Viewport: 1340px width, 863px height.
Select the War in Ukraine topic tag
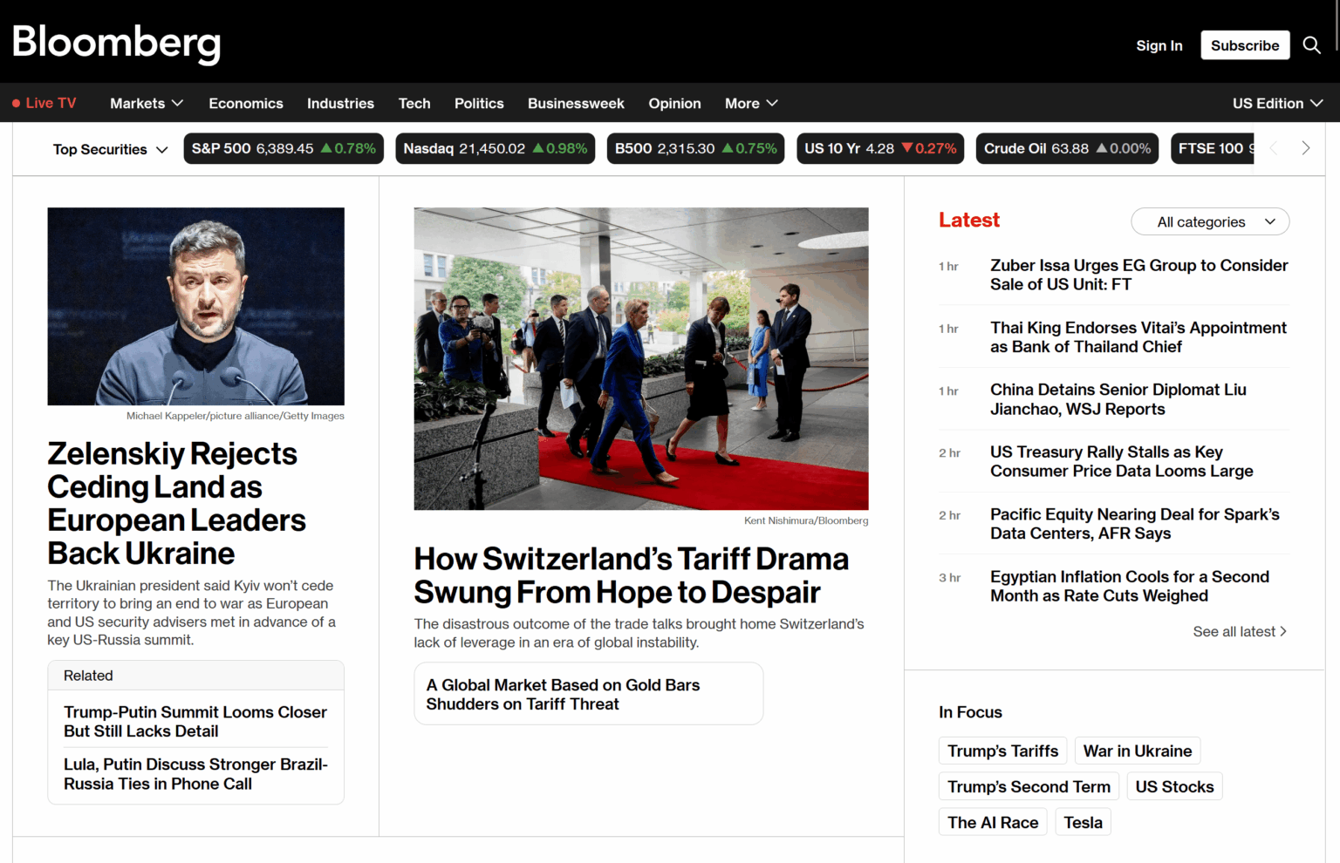(x=1138, y=751)
